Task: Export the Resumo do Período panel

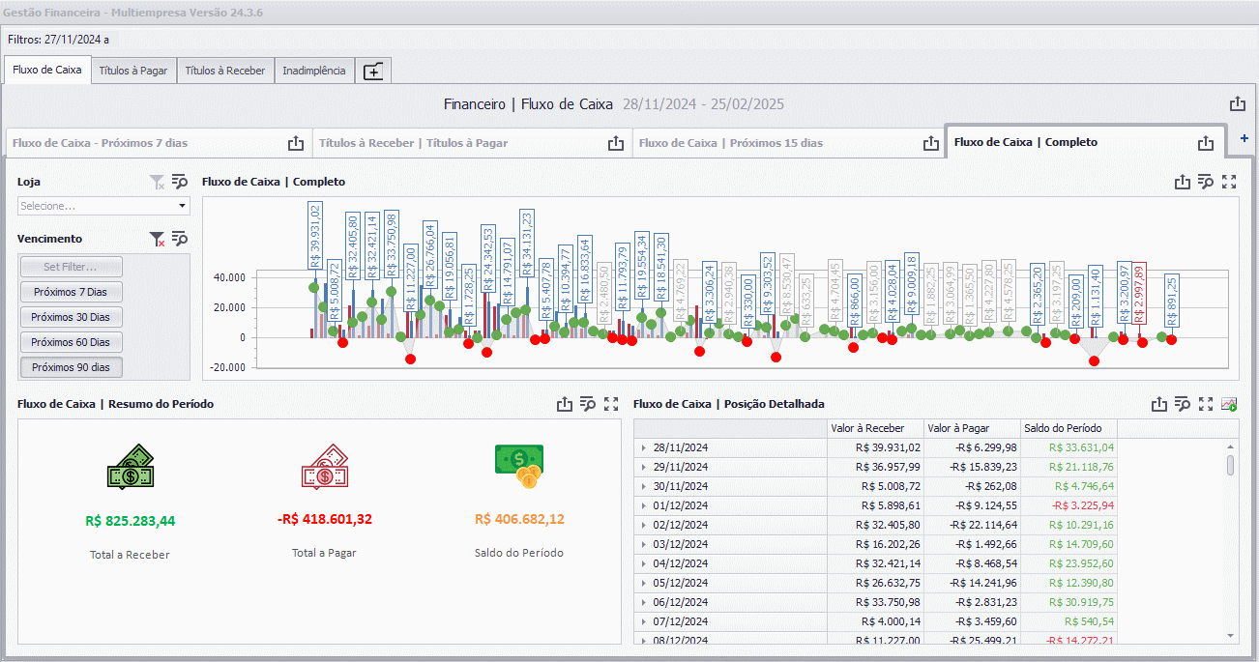Action: click(565, 404)
